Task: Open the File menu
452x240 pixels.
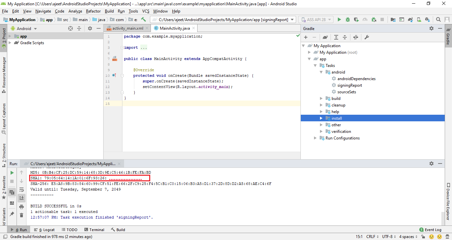Action: pos(5,11)
